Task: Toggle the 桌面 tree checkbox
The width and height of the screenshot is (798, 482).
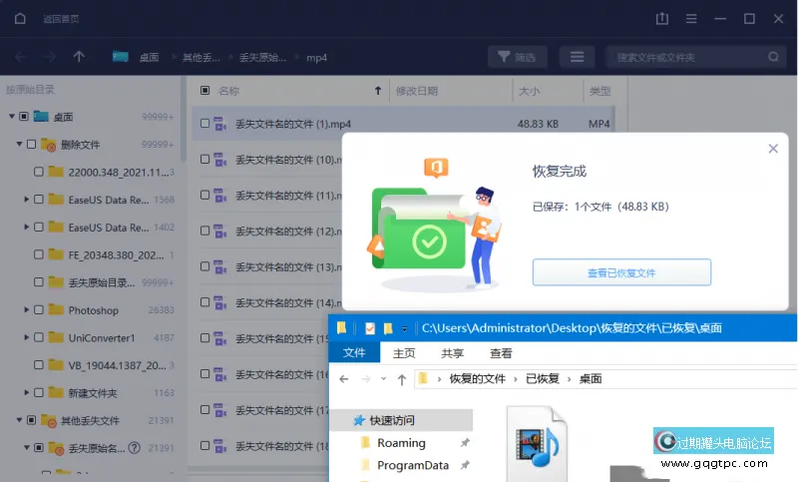Action: point(23,117)
